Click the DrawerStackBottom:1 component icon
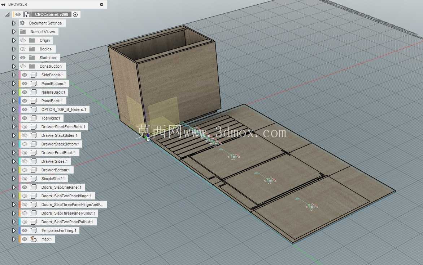Screen dimensions: 423x265 point(34,144)
